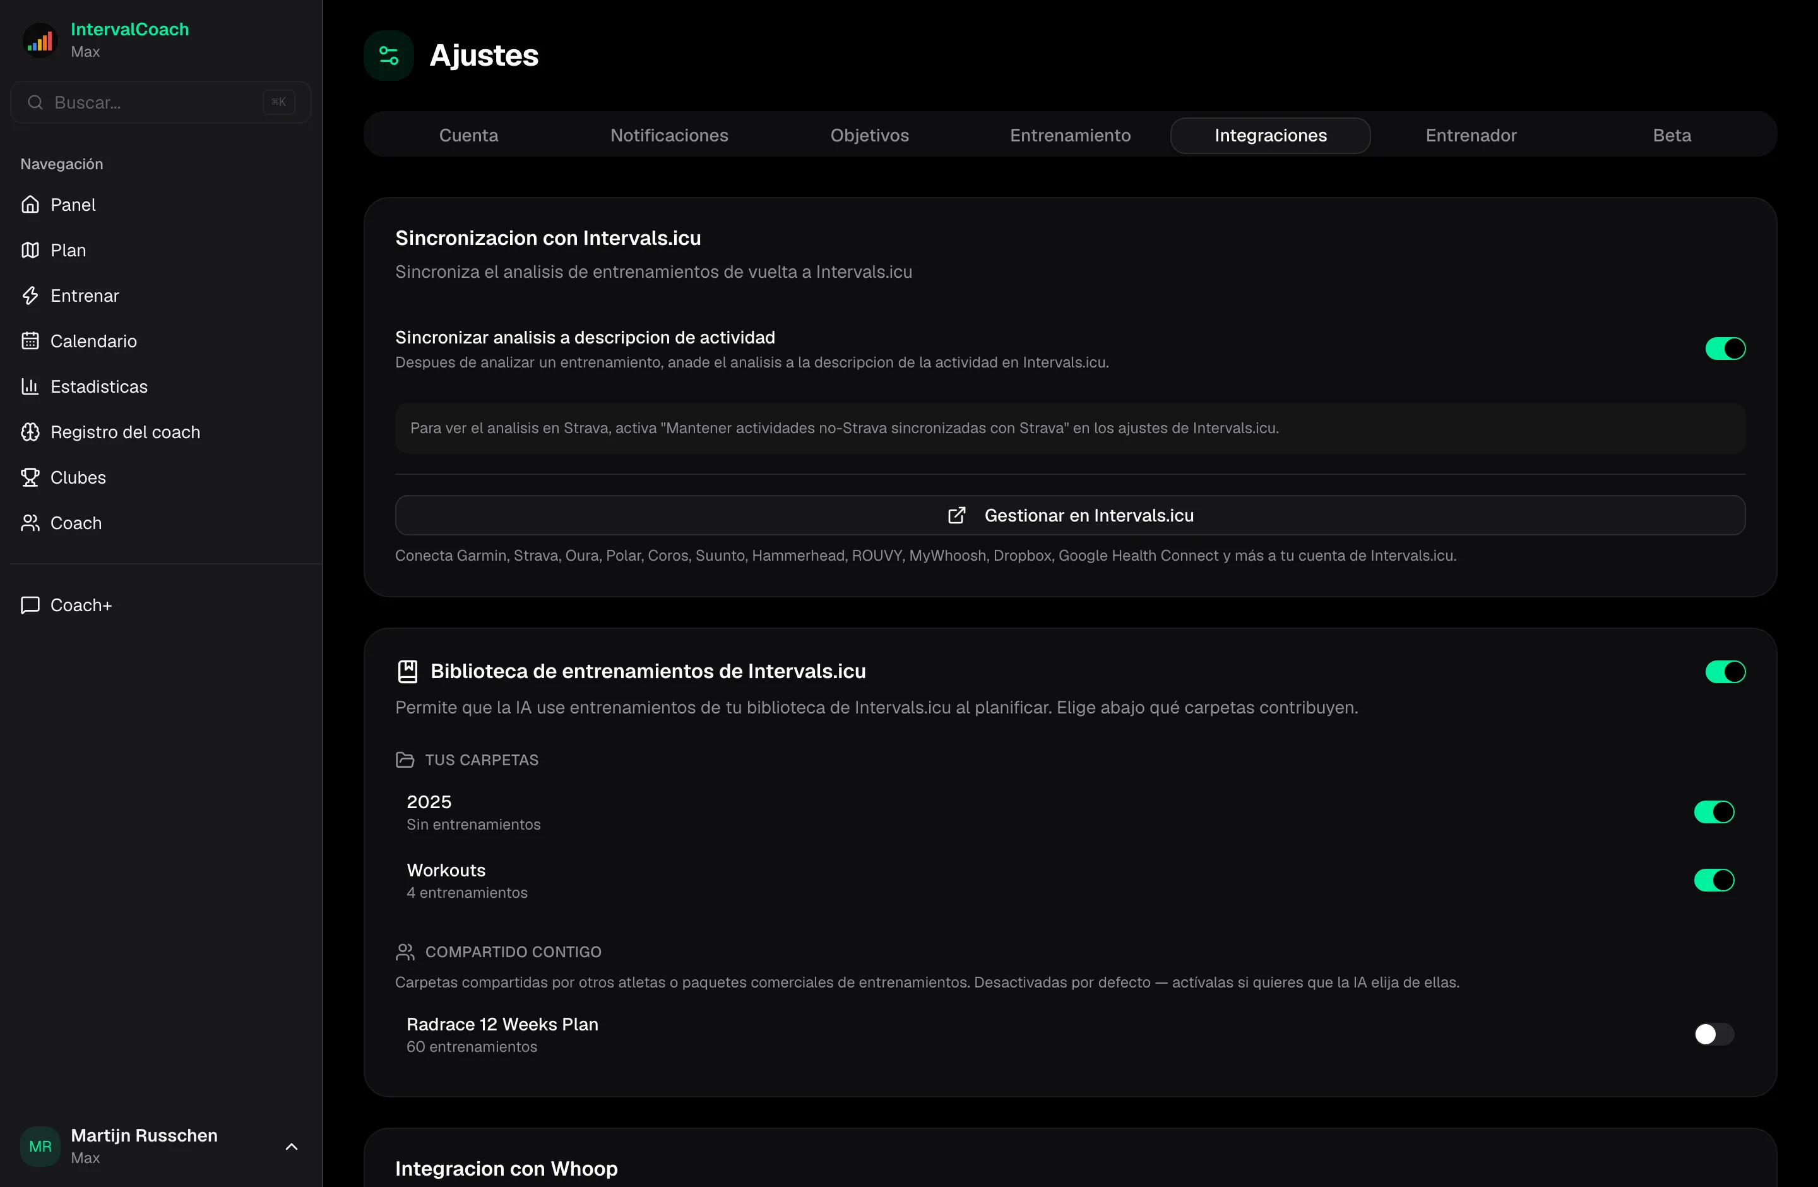Click the Ajustes sliders icon
Screen dimensions: 1818x1187
pyautogui.click(x=389, y=55)
